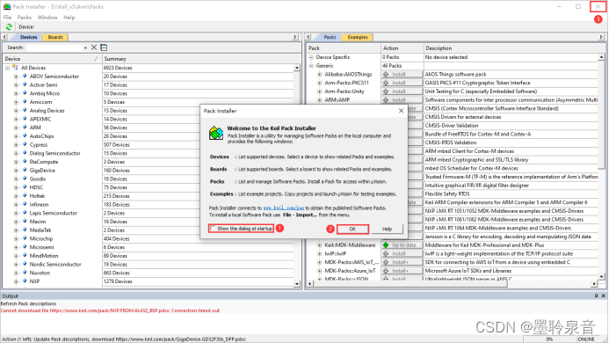
Task: Pin the Output panel
Action: click(596, 296)
